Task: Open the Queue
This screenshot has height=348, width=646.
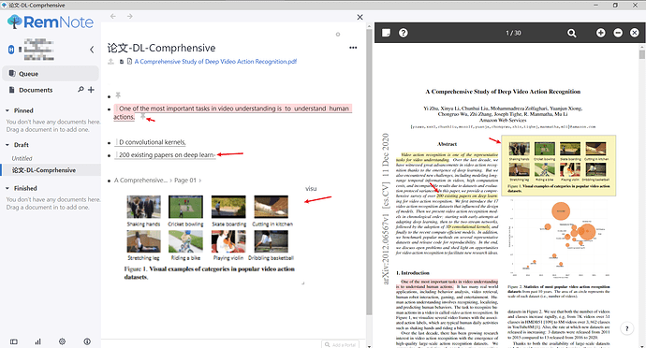Action: [x=51, y=74]
